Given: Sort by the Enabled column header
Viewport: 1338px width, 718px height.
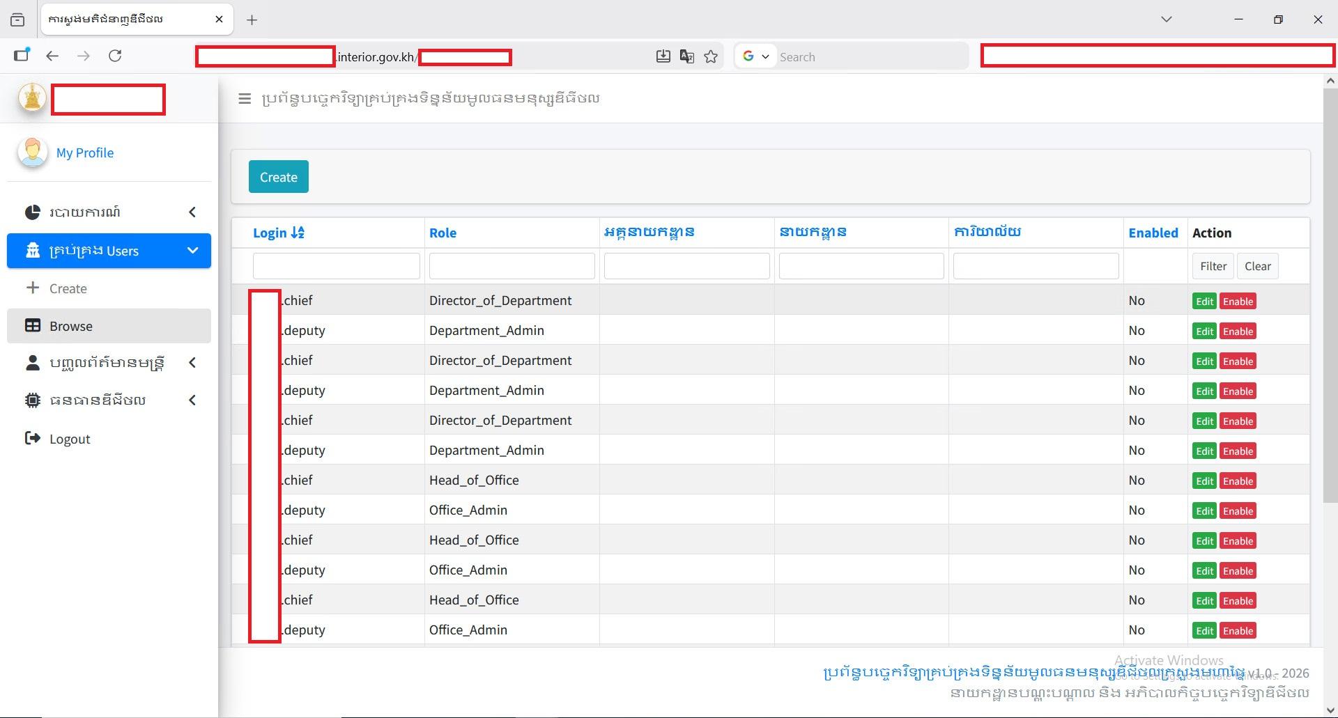Looking at the screenshot, I should (x=1153, y=233).
